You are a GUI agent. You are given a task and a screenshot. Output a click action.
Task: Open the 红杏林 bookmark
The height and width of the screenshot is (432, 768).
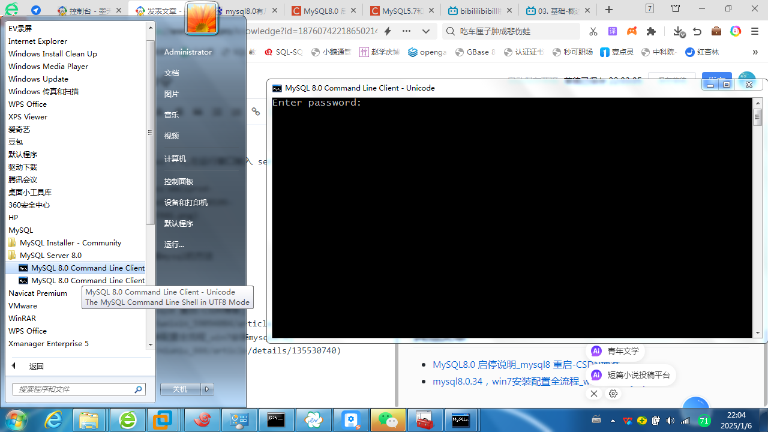click(x=702, y=52)
